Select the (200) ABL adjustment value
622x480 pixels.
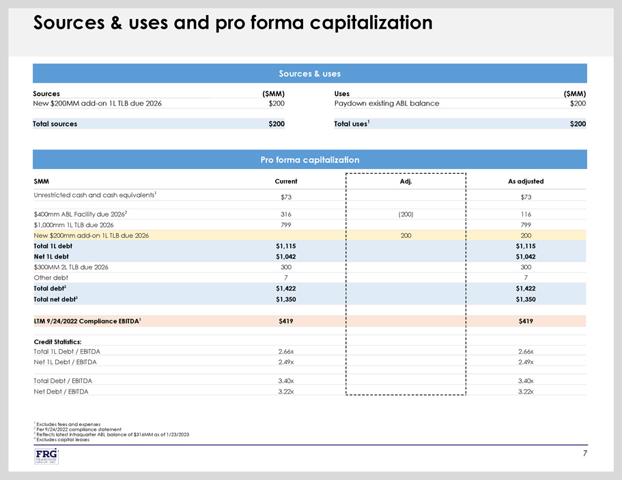click(x=406, y=214)
